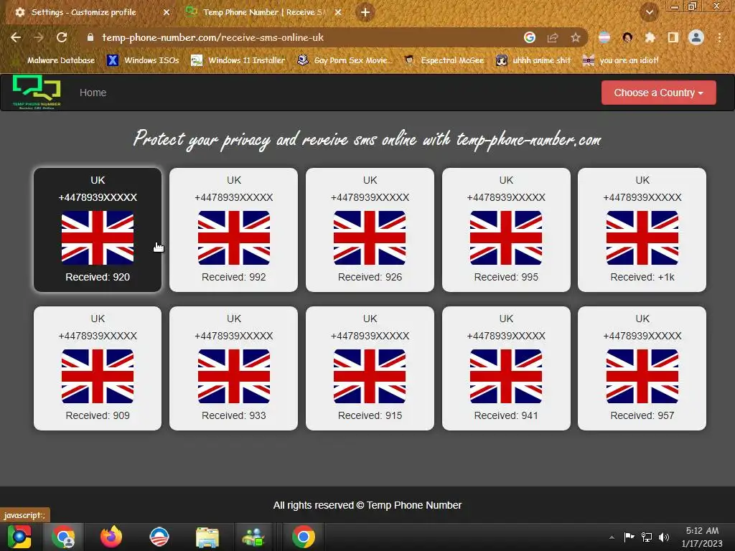Open the UK number card with Received: 909
The height and width of the screenshot is (551, 735).
[x=98, y=368]
